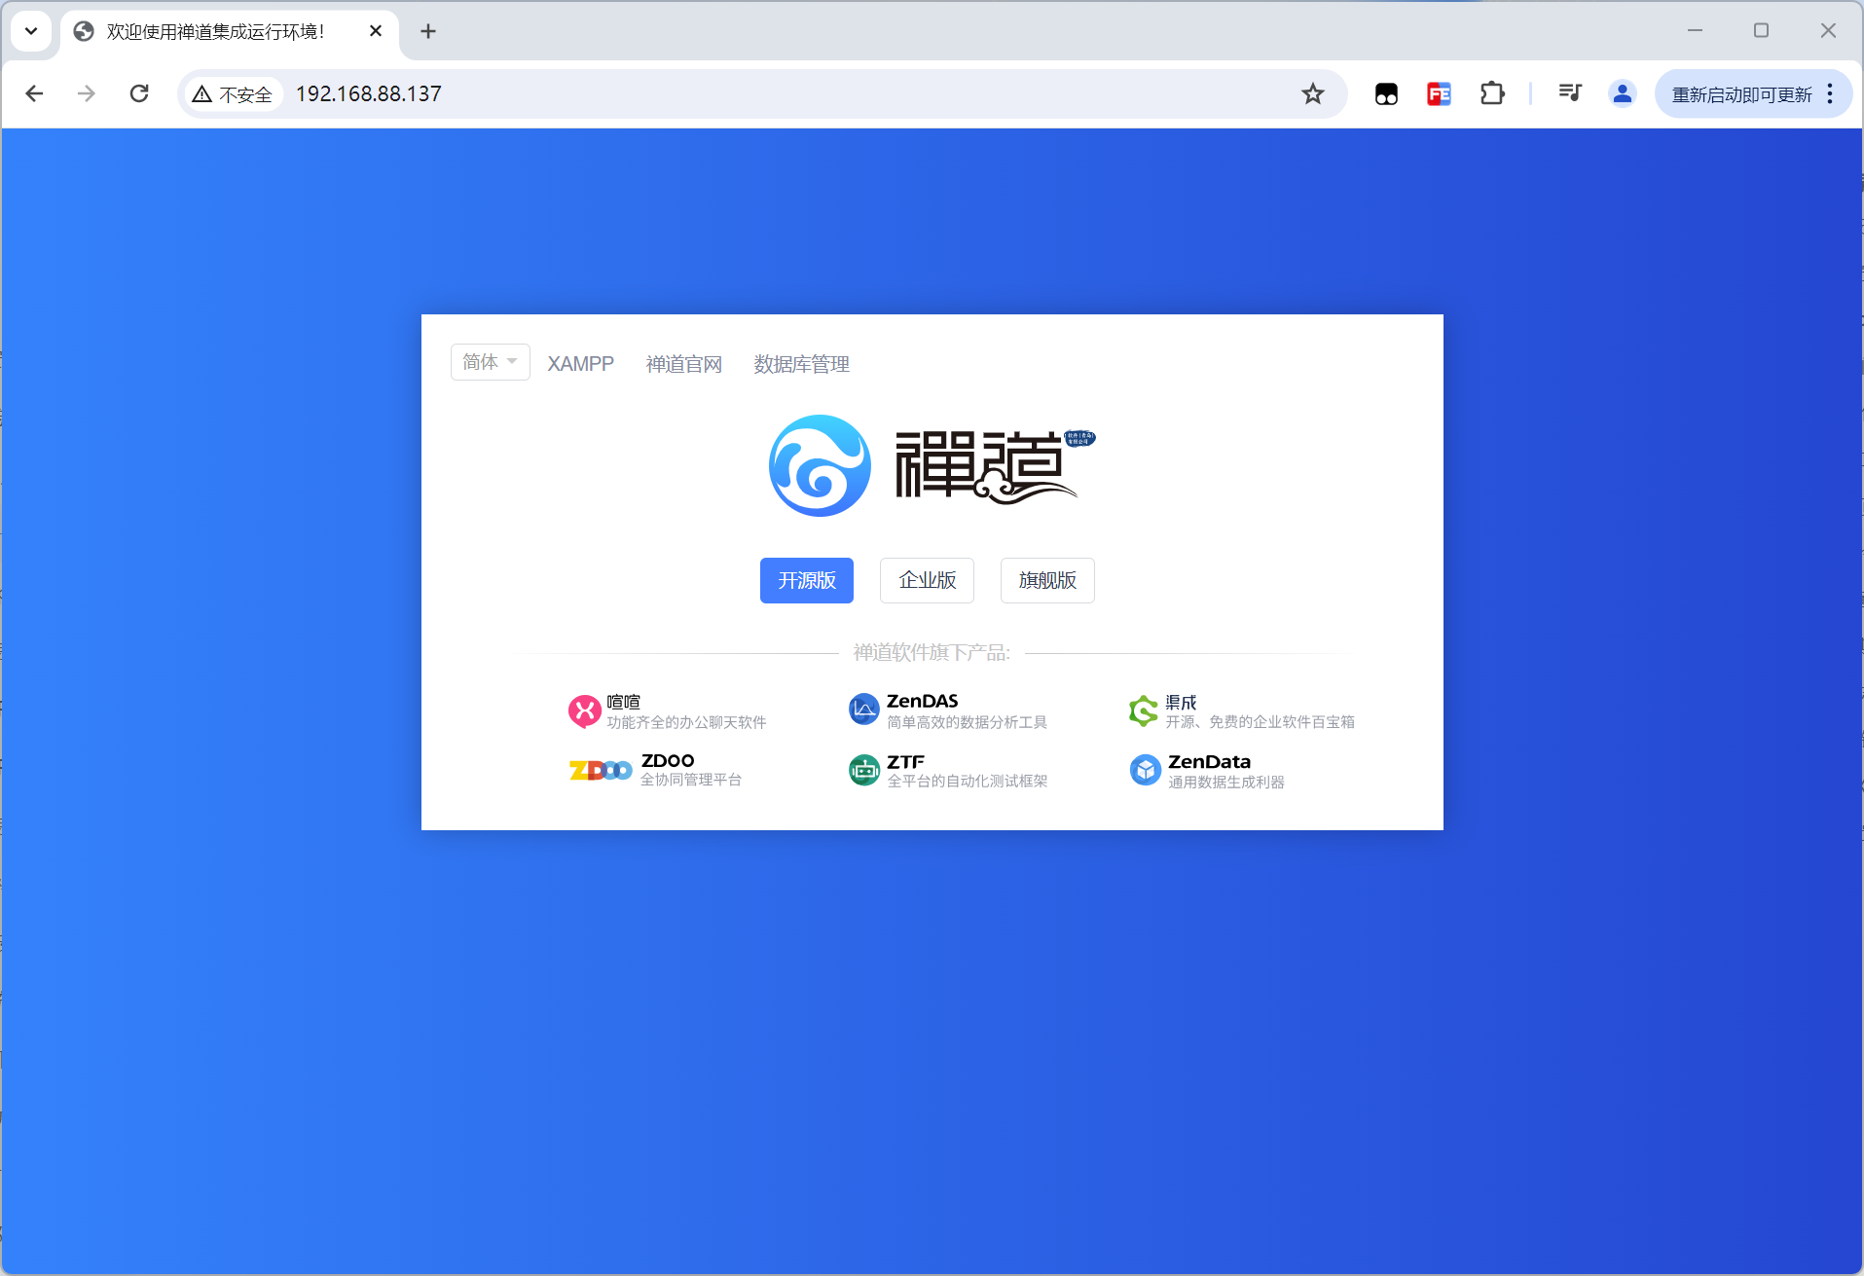Open the red FE extension icon
1864x1276 pixels.
click(x=1439, y=93)
